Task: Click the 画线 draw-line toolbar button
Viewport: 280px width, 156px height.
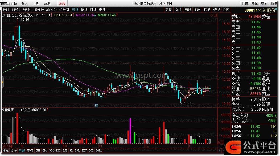Action: coord(188,10)
